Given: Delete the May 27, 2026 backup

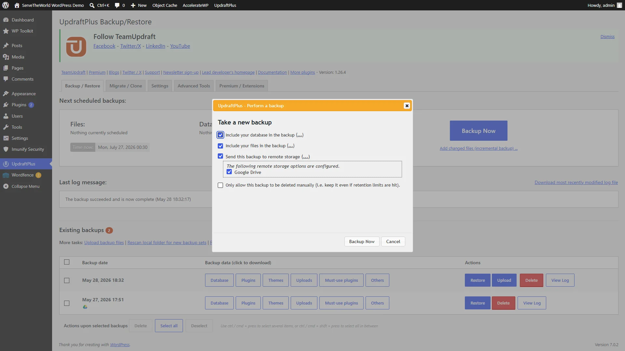Looking at the screenshot, I should tap(504, 303).
